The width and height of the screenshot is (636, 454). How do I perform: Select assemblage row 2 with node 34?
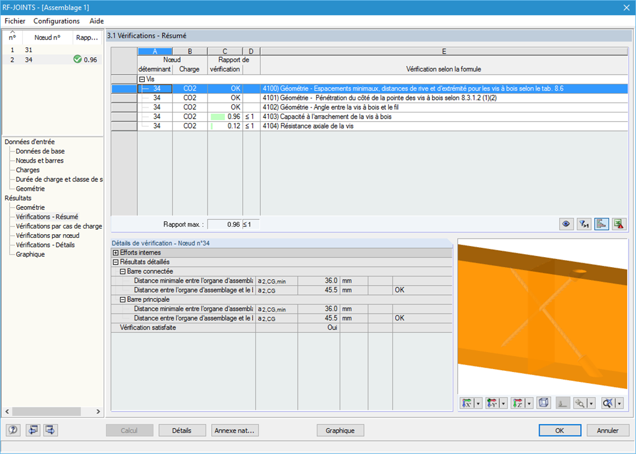pyautogui.click(x=53, y=59)
